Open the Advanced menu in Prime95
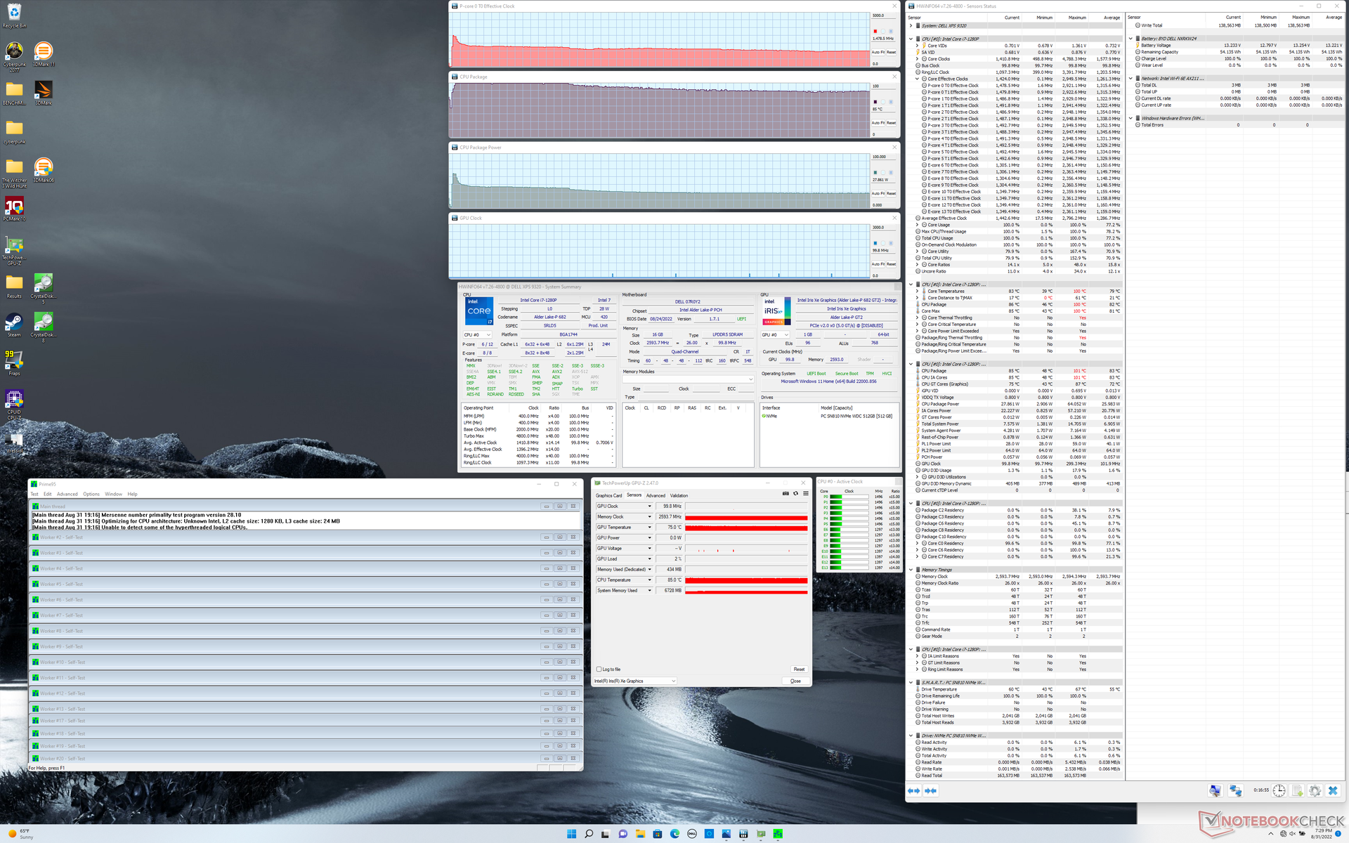 point(67,494)
